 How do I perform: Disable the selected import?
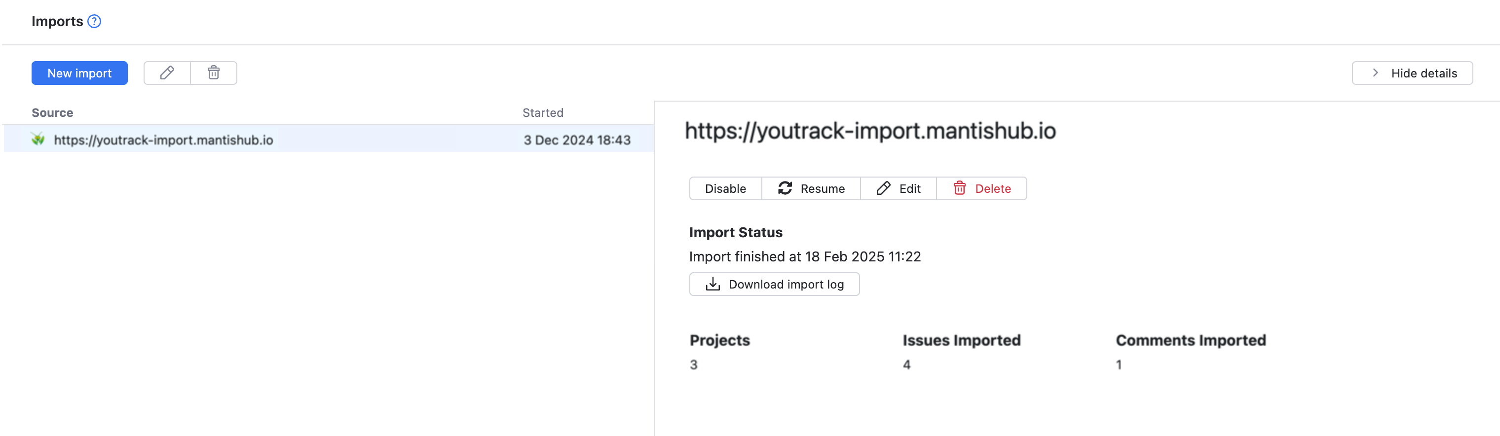click(725, 188)
